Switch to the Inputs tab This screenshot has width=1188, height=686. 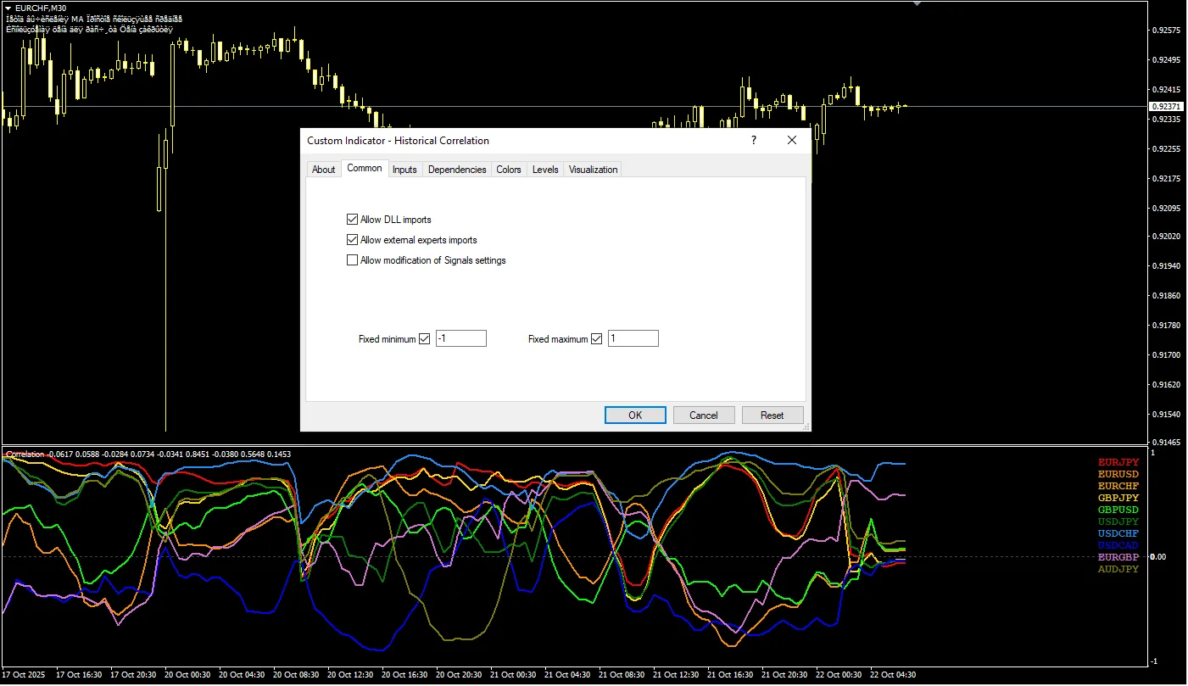404,170
